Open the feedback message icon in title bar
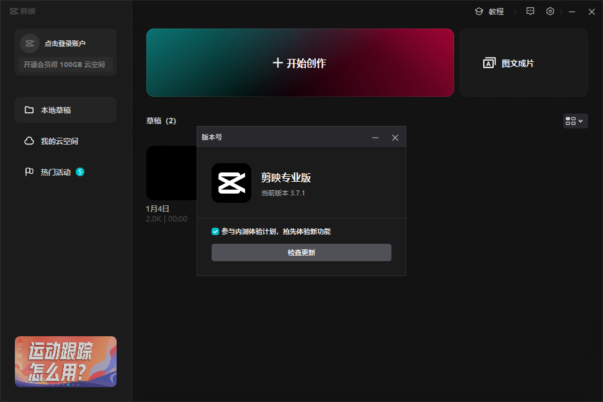This screenshot has height=402, width=603. pyautogui.click(x=530, y=11)
